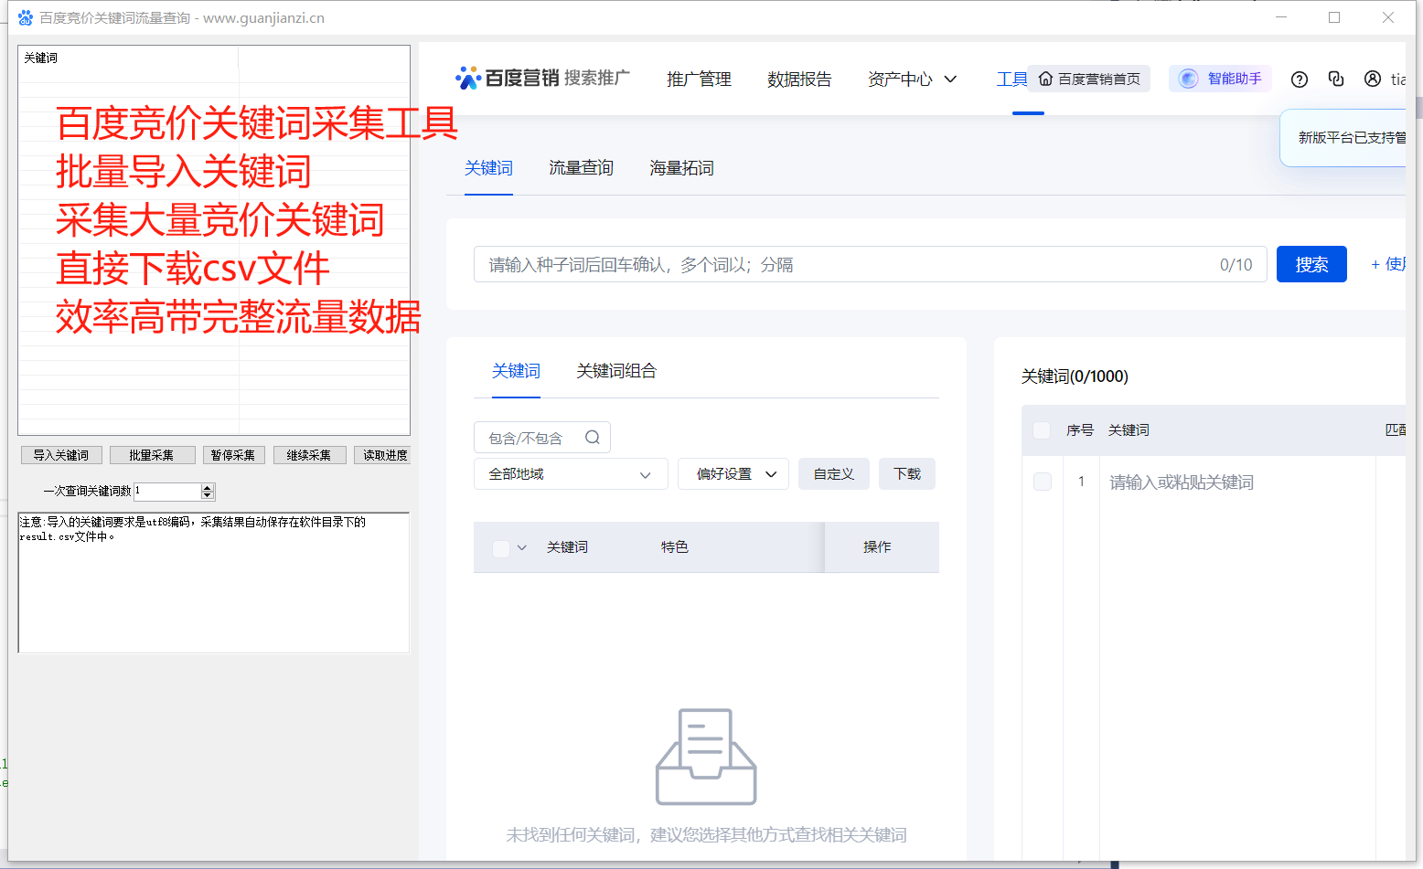The width and height of the screenshot is (1423, 869).
Task: Open 数据报告 in the top navigation
Action: (799, 79)
